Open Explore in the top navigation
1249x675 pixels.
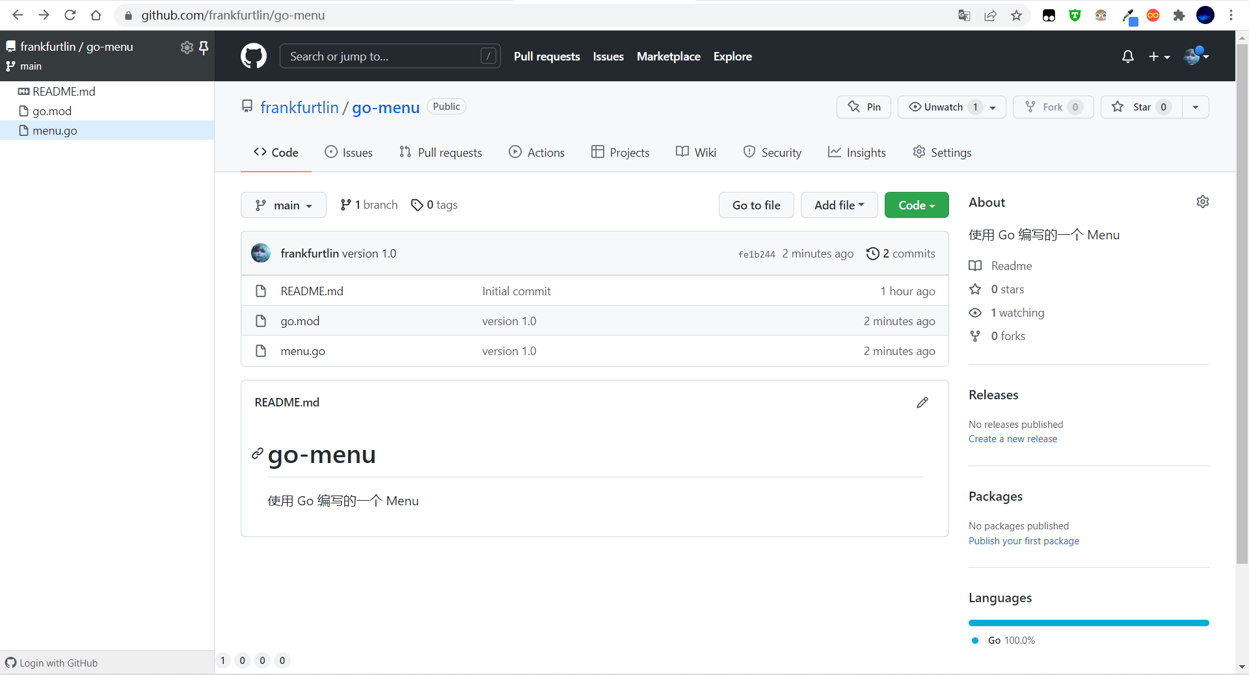coord(732,57)
